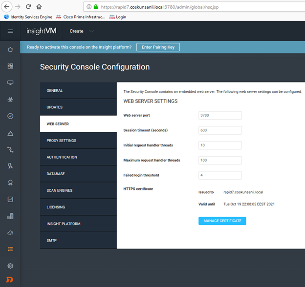Open the triangle warning icon in sidebar

click(x=10, y=133)
